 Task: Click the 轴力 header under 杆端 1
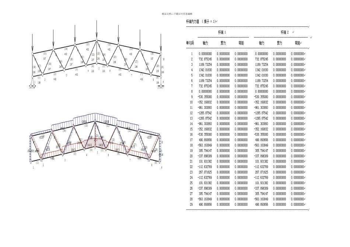pyautogui.click(x=205, y=43)
